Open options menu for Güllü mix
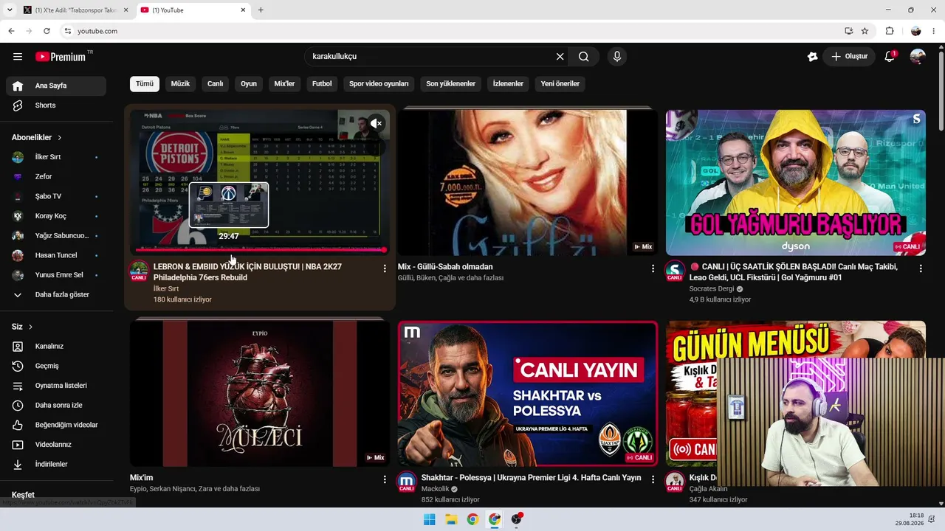Screen dimensions: 945x531 click(x=653, y=268)
